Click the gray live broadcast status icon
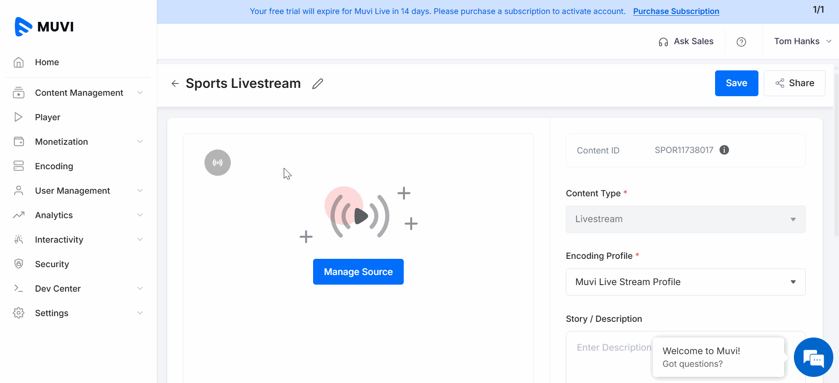The height and width of the screenshot is (383, 839). tap(217, 163)
